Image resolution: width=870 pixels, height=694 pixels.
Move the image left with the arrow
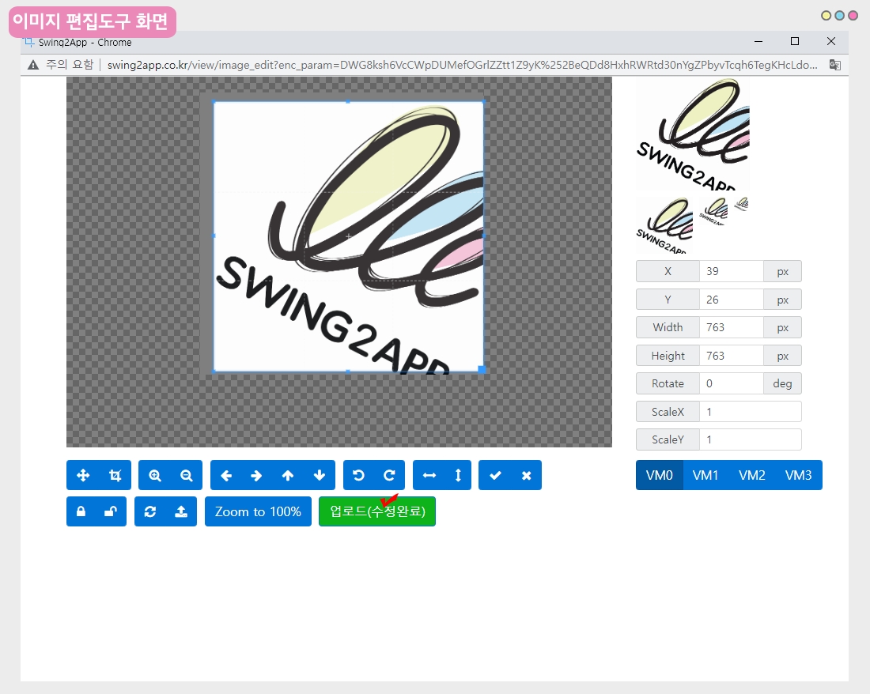[226, 475]
